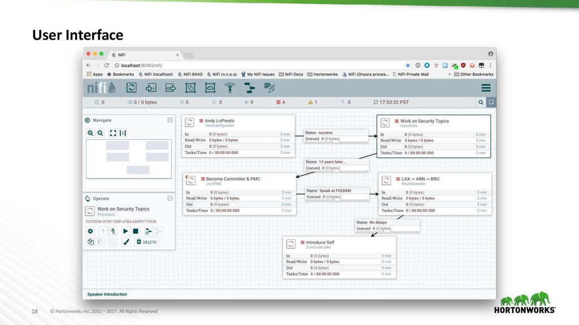This screenshot has width=579, height=325.
Task: Open the Hortonworks bookmark folder
Action: (x=322, y=74)
